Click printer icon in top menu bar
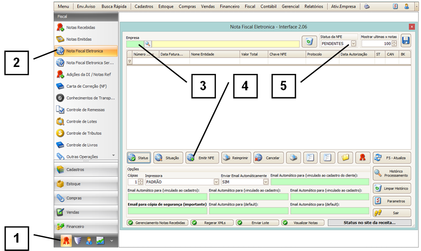This screenshot has width=421, height=251. (366, 6)
